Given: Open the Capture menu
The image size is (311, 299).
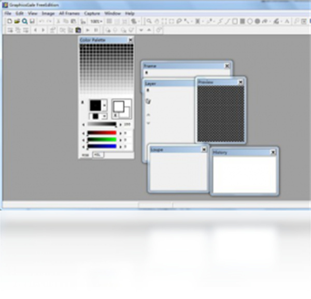Looking at the screenshot, I should pyautogui.click(x=92, y=13).
